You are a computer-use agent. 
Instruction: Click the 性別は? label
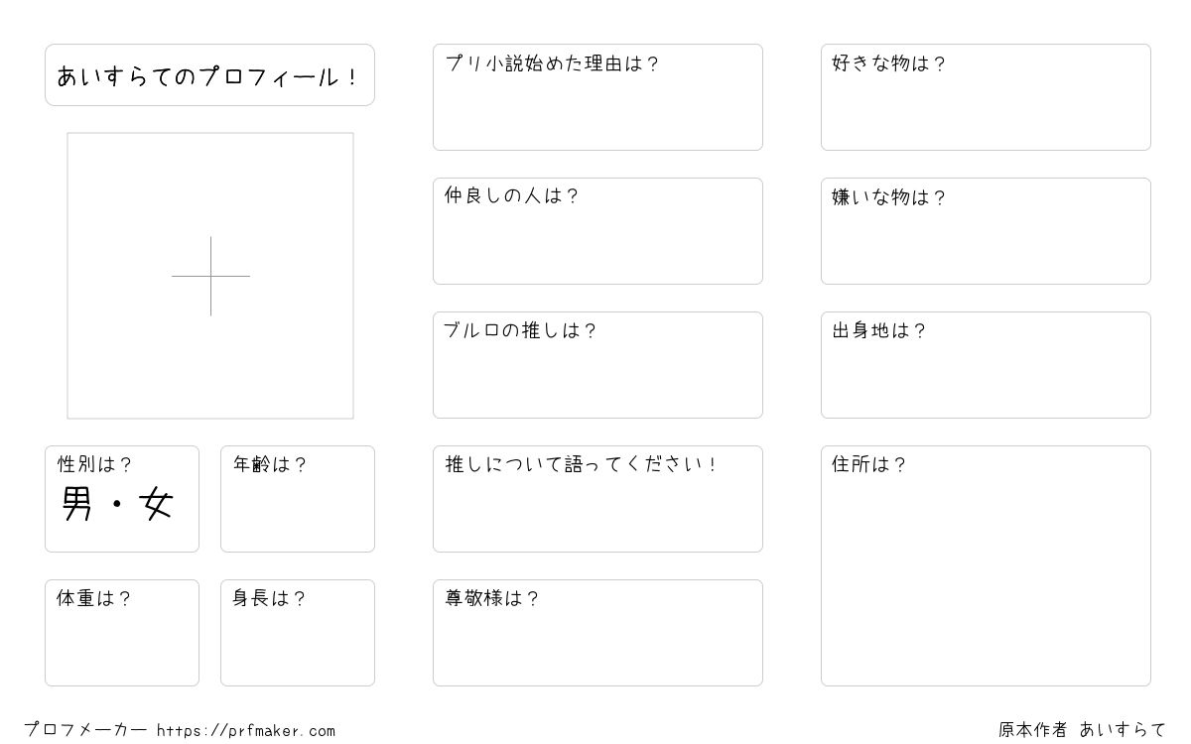pos(94,464)
